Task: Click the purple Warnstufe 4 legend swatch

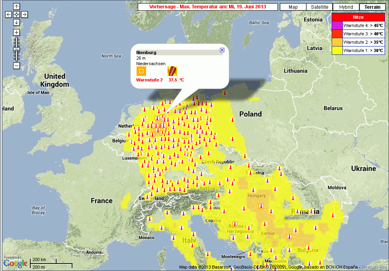Action: coord(337,25)
